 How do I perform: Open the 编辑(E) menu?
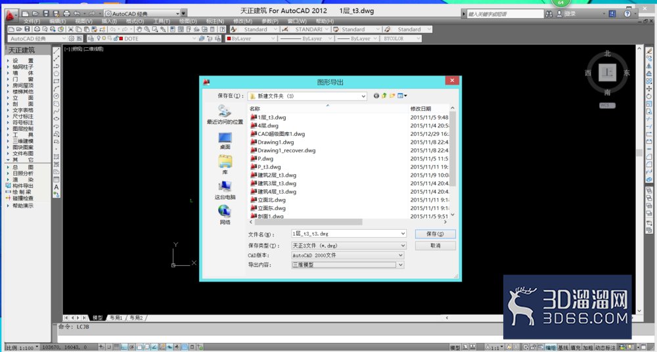pyautogui.click(x=57, y=21)
